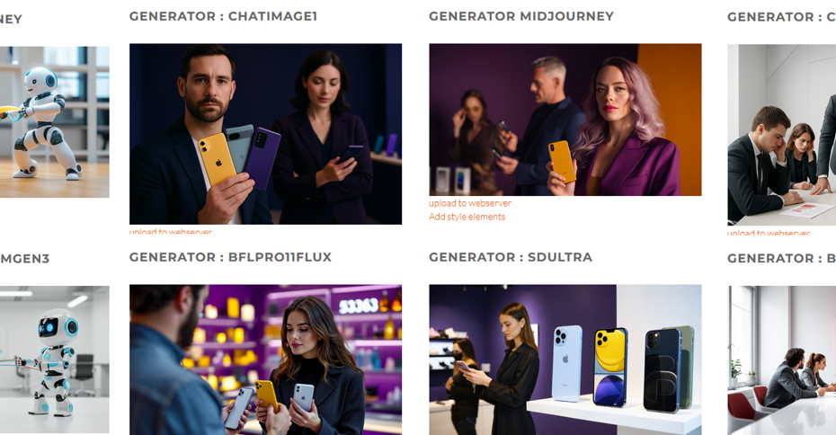Open the BFLPRO11FLUX phone store image

coord(265,360)
